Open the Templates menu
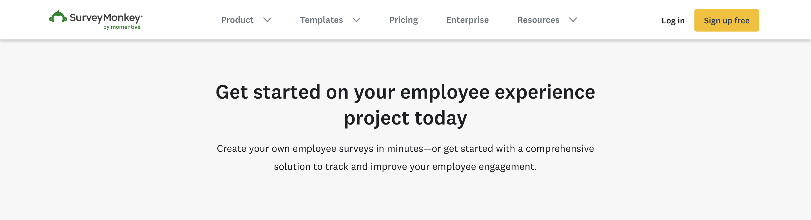The height and width of the screenshot is (220, 811). [x=321, y=20]
